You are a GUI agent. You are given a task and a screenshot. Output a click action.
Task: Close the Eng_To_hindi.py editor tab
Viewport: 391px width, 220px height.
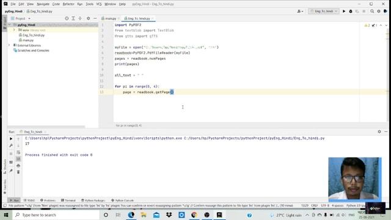coord(152,18)
